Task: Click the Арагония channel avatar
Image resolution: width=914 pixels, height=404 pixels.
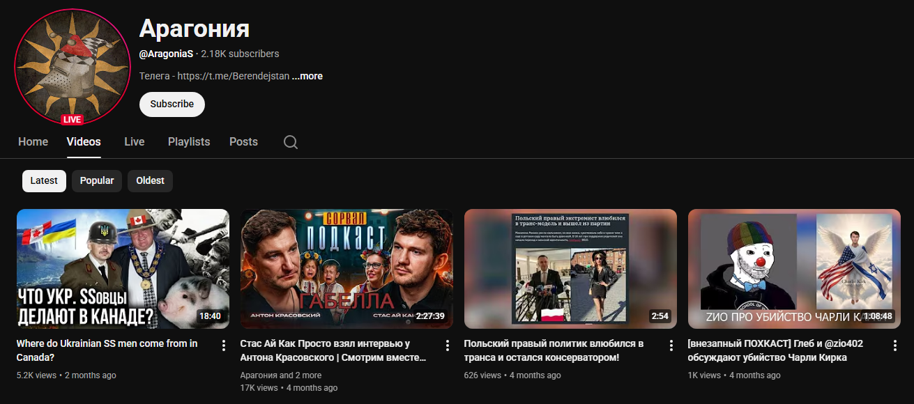Action: point(73,67)
